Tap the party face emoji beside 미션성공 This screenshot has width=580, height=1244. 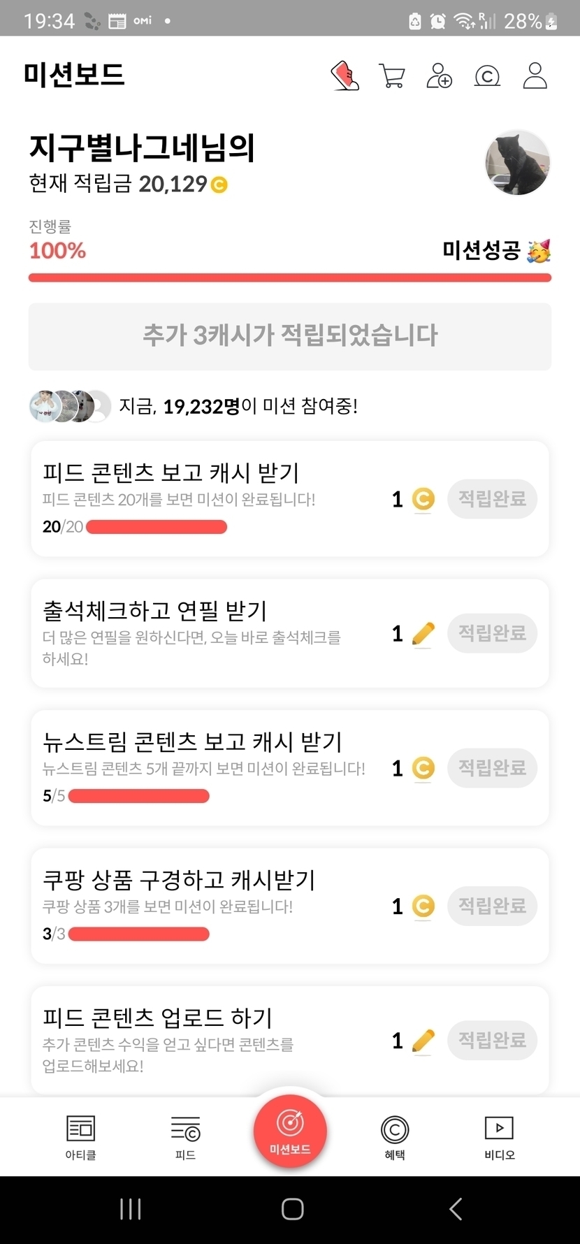pyautogui.click(x=539, y=250)
